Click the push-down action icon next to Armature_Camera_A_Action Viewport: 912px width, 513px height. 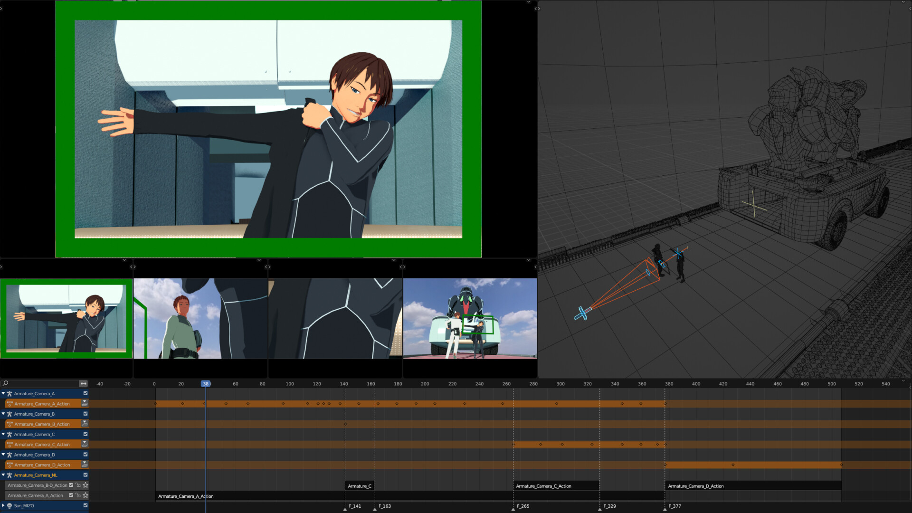(85, 404)
